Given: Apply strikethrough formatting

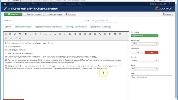Looking at the screenshot, I should [41, 34].
